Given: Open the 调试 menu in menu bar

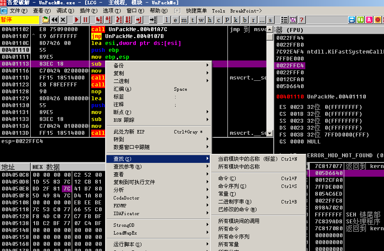Looking at the screenshot, I should 65,10.
